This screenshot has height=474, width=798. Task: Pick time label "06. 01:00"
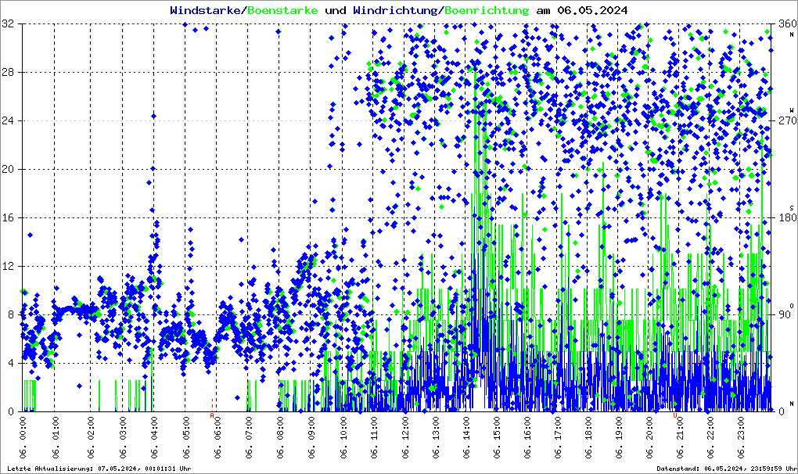[x=55, y=437]
